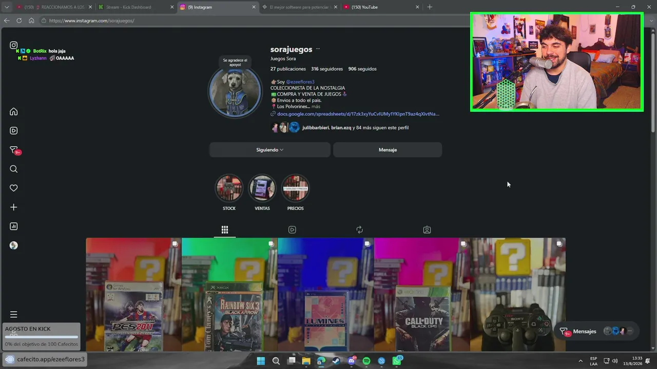Open the Reels icon in sidebar
The height and width of the screenshot is (369, 657).
14,131
